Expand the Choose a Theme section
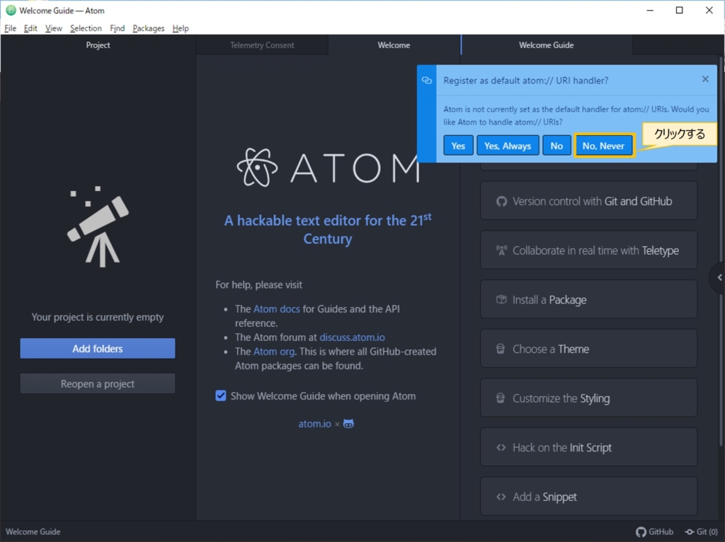This screenshot has height=542, width=725. click(x=588, y=349)
